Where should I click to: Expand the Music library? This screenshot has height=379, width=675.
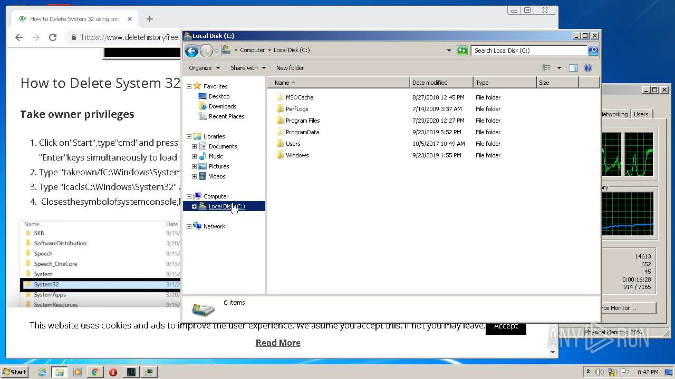194,156
